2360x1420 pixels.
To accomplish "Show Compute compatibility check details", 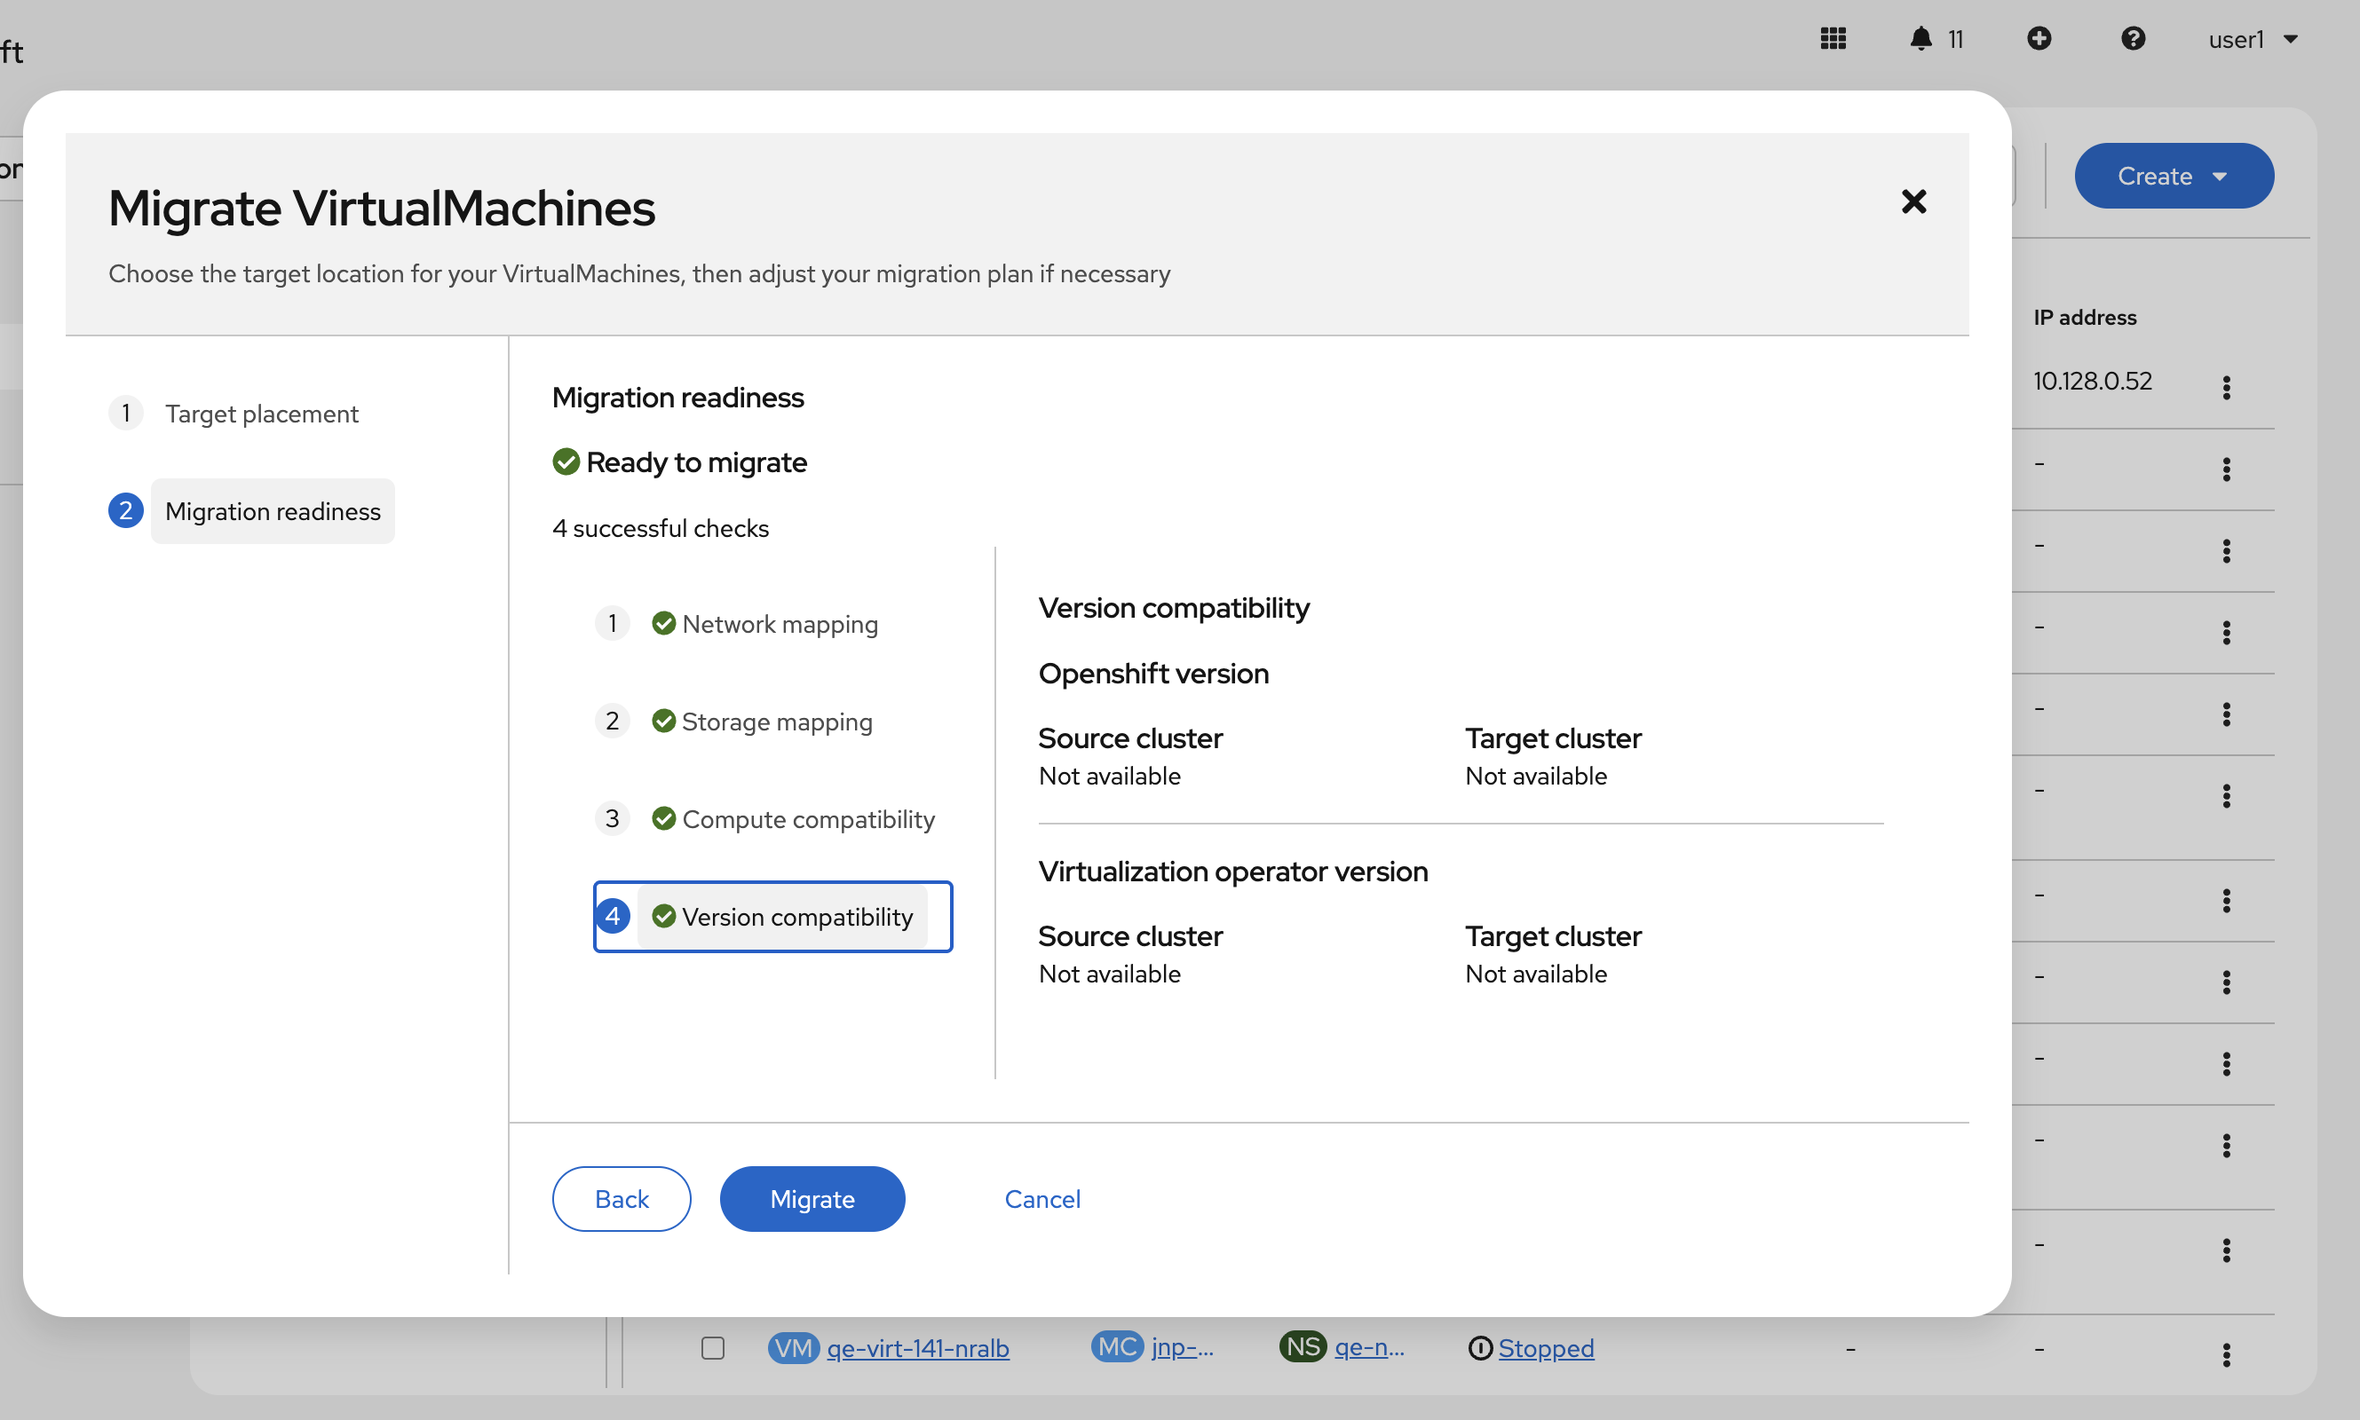I will click(x=807, y=819).
